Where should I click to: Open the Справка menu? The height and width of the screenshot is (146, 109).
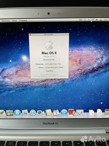[x=23, y=21]
